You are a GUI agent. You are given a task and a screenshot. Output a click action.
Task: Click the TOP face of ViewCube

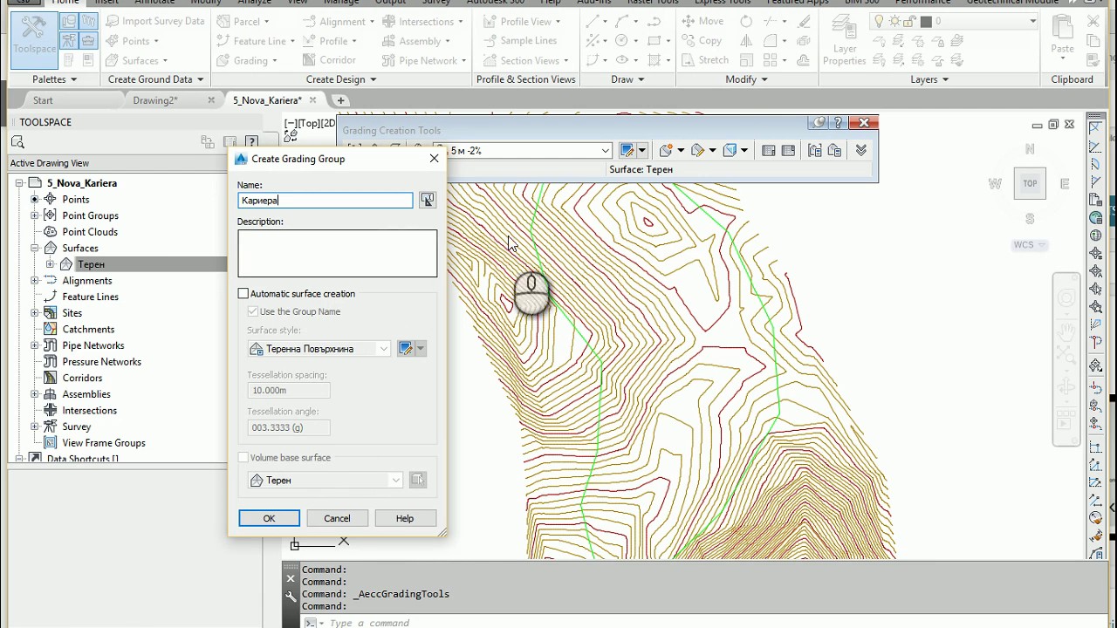coord(1030,183)
